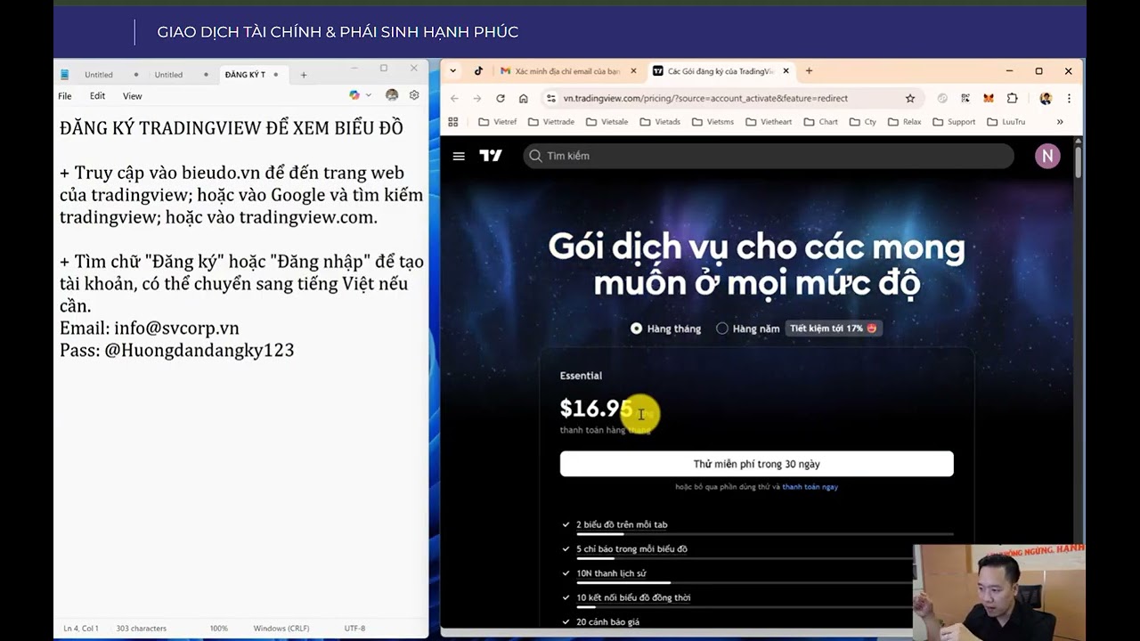
Task: Click the Chrome address bar URL
Action: [x=705, y=99]
